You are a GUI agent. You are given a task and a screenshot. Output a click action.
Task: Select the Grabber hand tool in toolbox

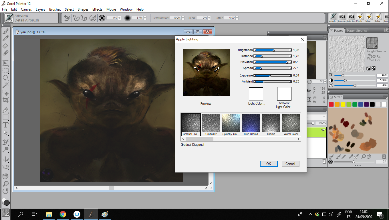point(5,176)
